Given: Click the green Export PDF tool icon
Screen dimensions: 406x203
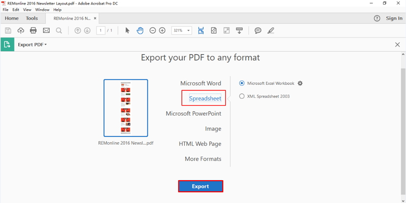Looking at the screenshot, I should (x=7, y=45).
